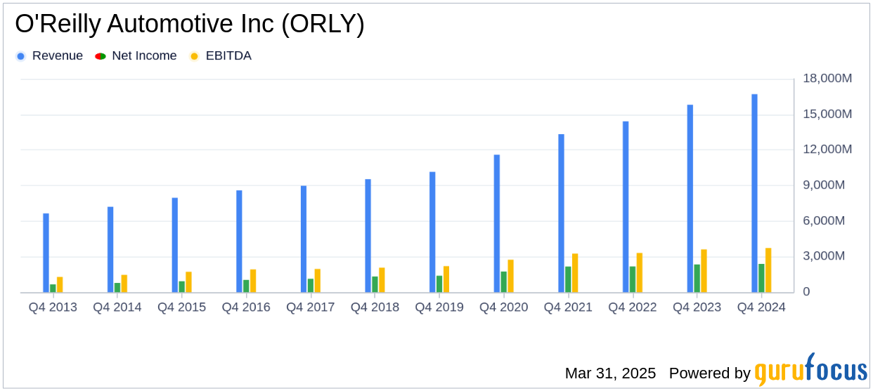Select the Q4 2019 Revenue bar
The height and width of the screenshot is (391, 873).
tap(432, 232)
